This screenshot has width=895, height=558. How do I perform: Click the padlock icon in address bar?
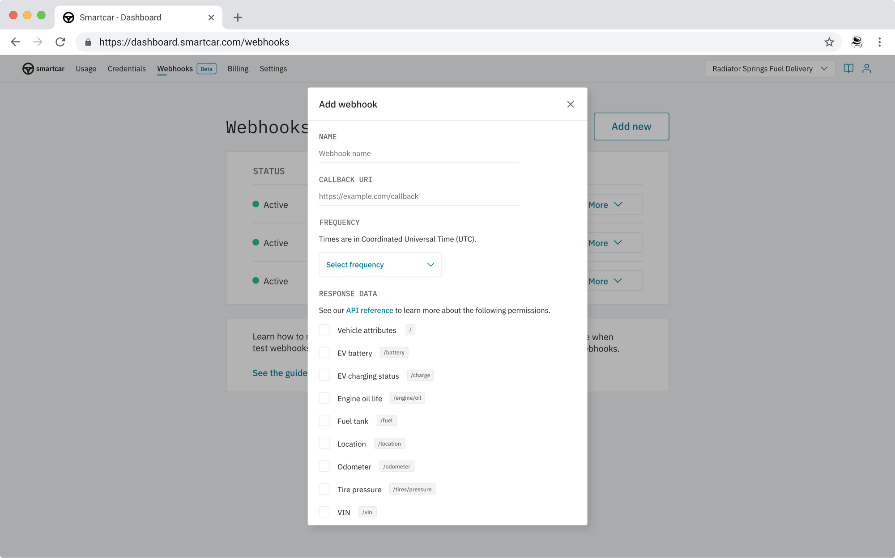click(x=89, y=42)
